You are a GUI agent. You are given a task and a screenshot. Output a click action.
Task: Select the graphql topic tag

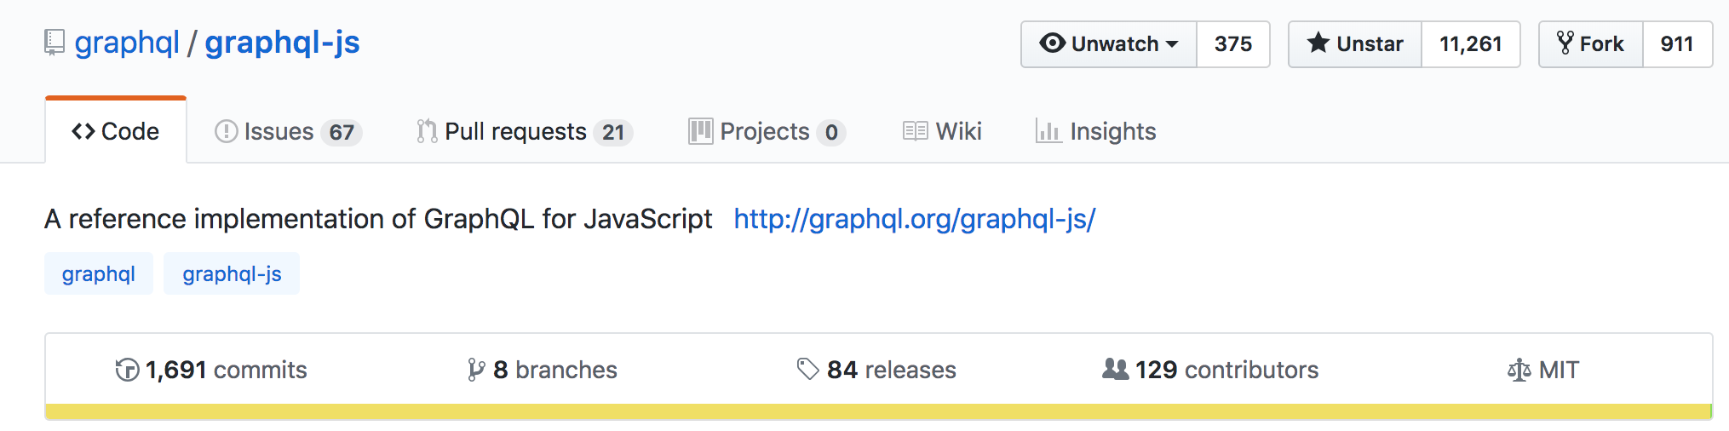click(x=99, y=273)
